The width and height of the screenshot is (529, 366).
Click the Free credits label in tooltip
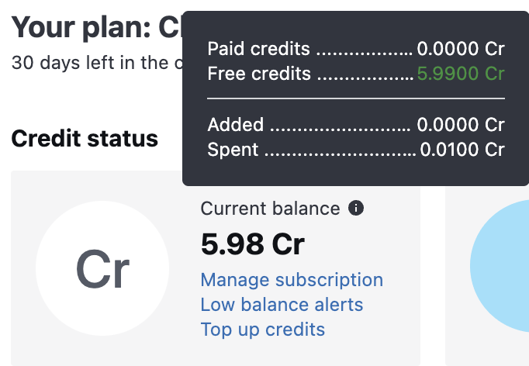(x=259, y=74)
